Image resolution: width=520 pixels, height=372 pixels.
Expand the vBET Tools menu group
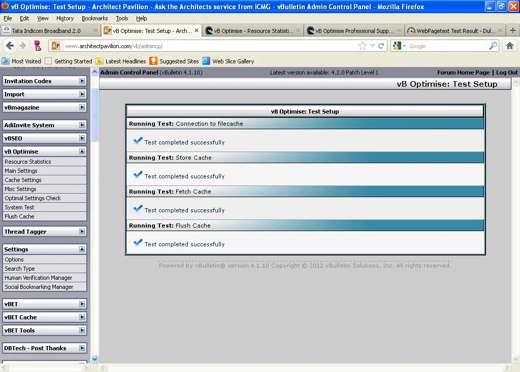(x=82, y=330)
